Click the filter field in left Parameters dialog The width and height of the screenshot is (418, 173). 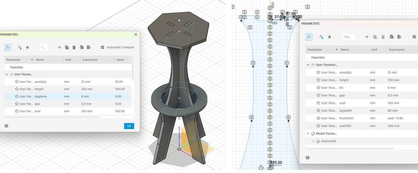click(43, 47)
